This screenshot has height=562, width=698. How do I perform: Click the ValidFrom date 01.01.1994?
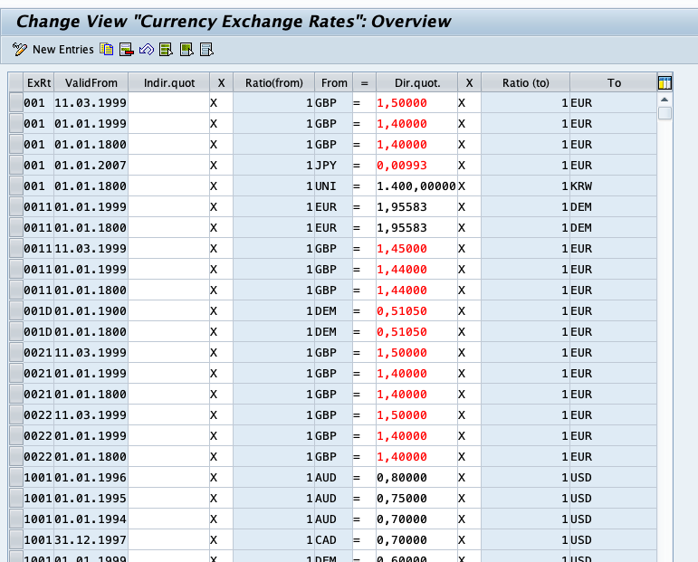(x=91, y=519)
